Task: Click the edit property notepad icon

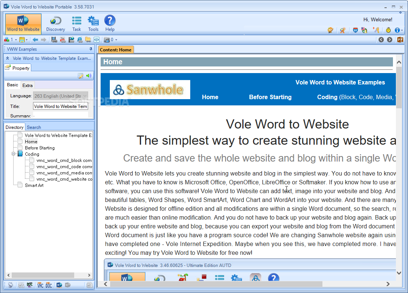Action: [x=81, y=76]
